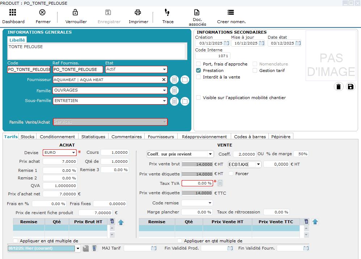Switch to the Stocks tab
The width and height of the screenshot is (361, 259).
point(27,137)
